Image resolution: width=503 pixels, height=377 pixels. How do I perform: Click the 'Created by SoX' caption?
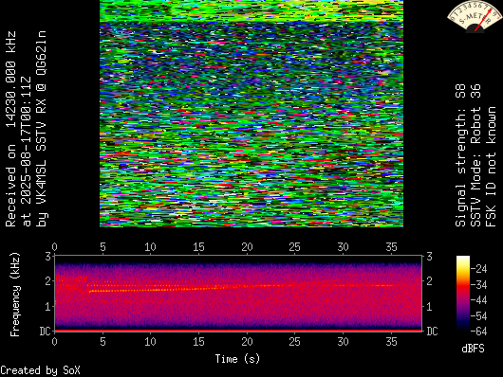[x=40, y=370]
